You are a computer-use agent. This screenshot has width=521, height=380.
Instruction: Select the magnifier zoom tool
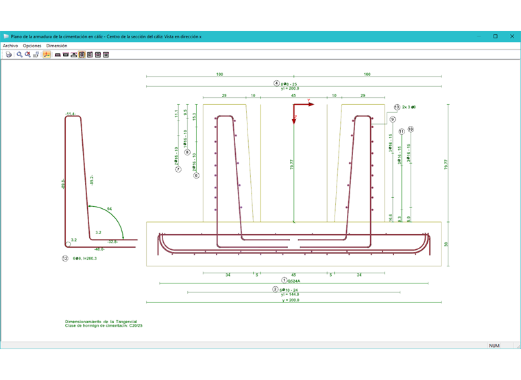click(20, 55)
